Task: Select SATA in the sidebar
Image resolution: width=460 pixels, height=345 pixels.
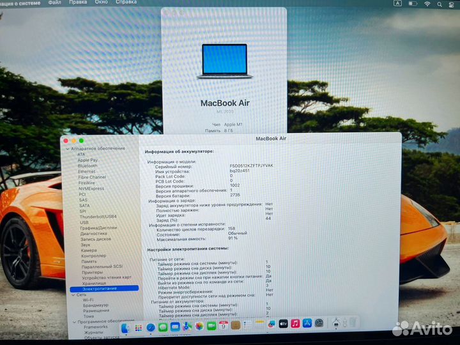Action: pyautogui.click(x=84, y=206)
